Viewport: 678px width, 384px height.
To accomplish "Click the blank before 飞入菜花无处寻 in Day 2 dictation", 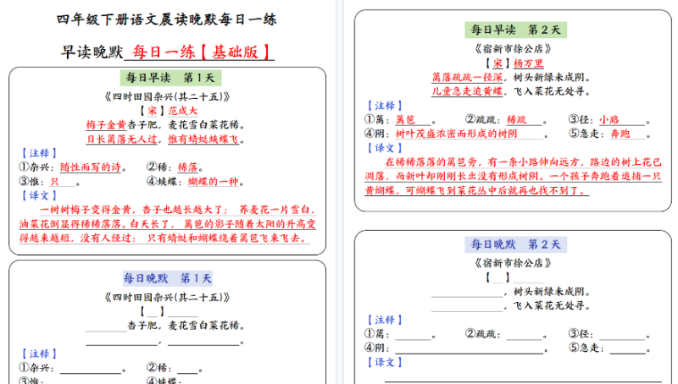I will [x=467, y=307].
